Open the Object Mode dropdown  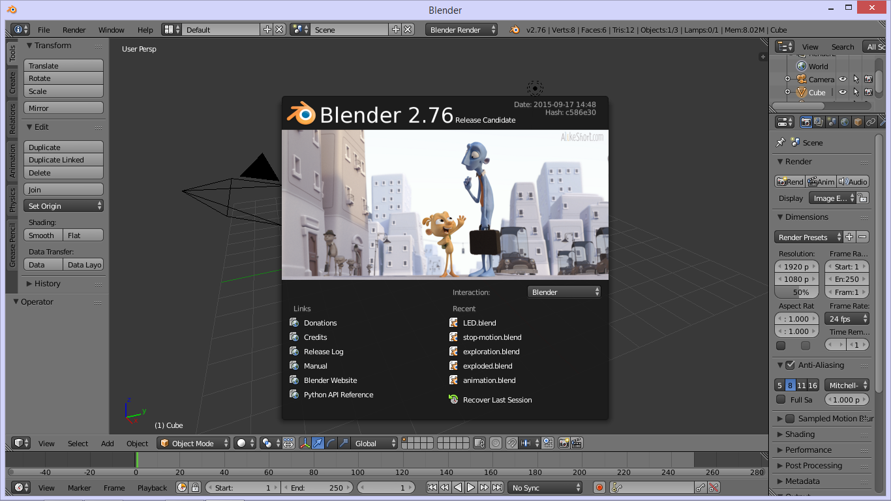click(x=193, y=443)
